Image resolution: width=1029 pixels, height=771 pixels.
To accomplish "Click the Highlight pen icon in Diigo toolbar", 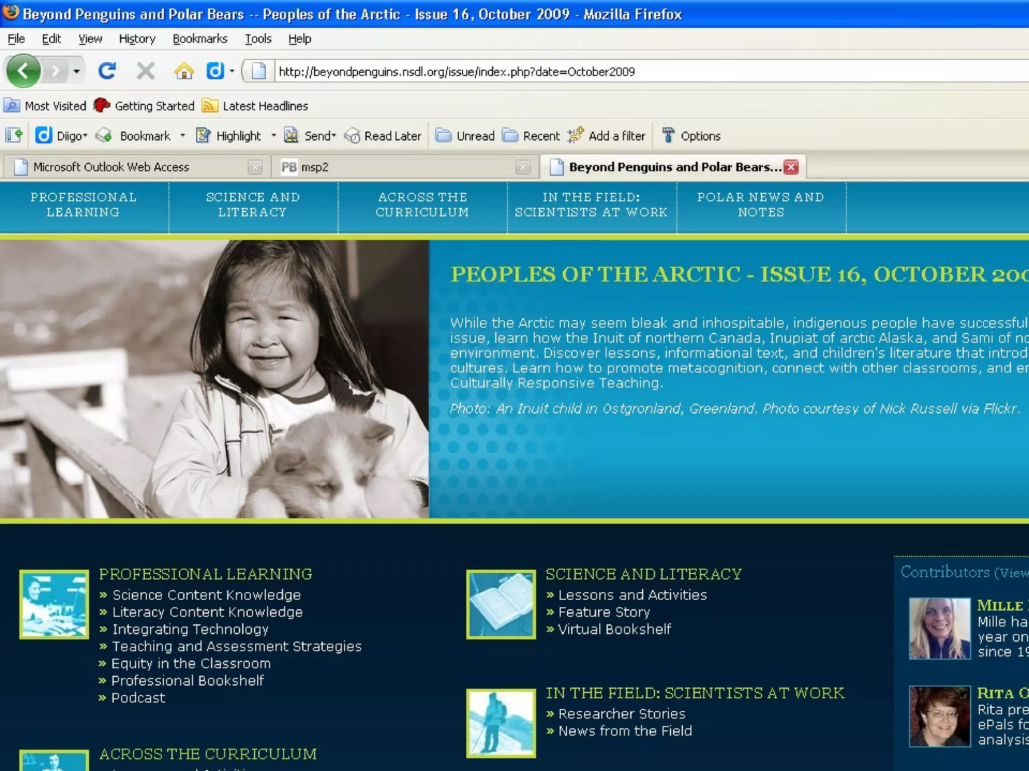I will pyautogui.click(x=203, y=136).
